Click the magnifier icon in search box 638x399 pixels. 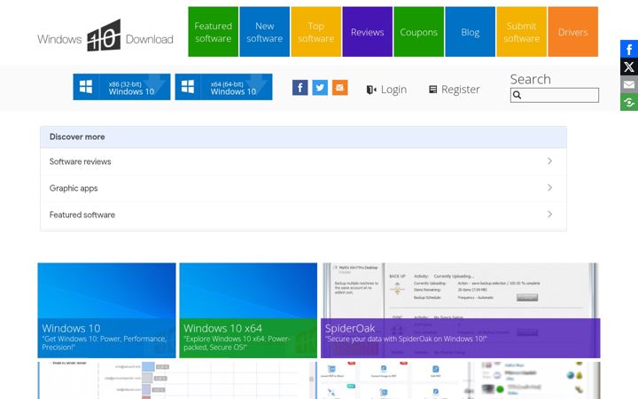coord(517,95)
